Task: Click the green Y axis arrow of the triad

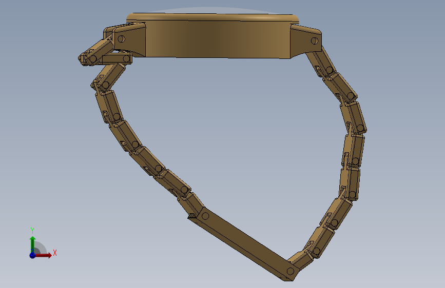Action: (33, 244)
